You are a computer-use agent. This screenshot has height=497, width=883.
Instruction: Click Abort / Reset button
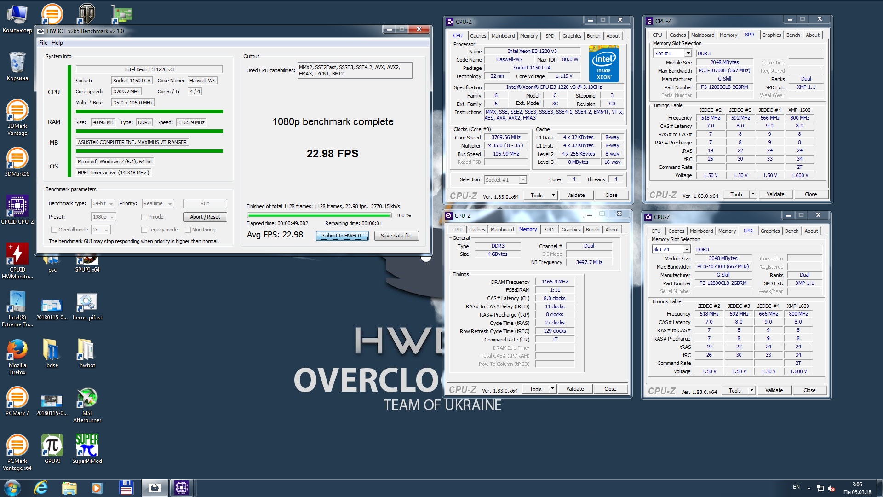205,217
